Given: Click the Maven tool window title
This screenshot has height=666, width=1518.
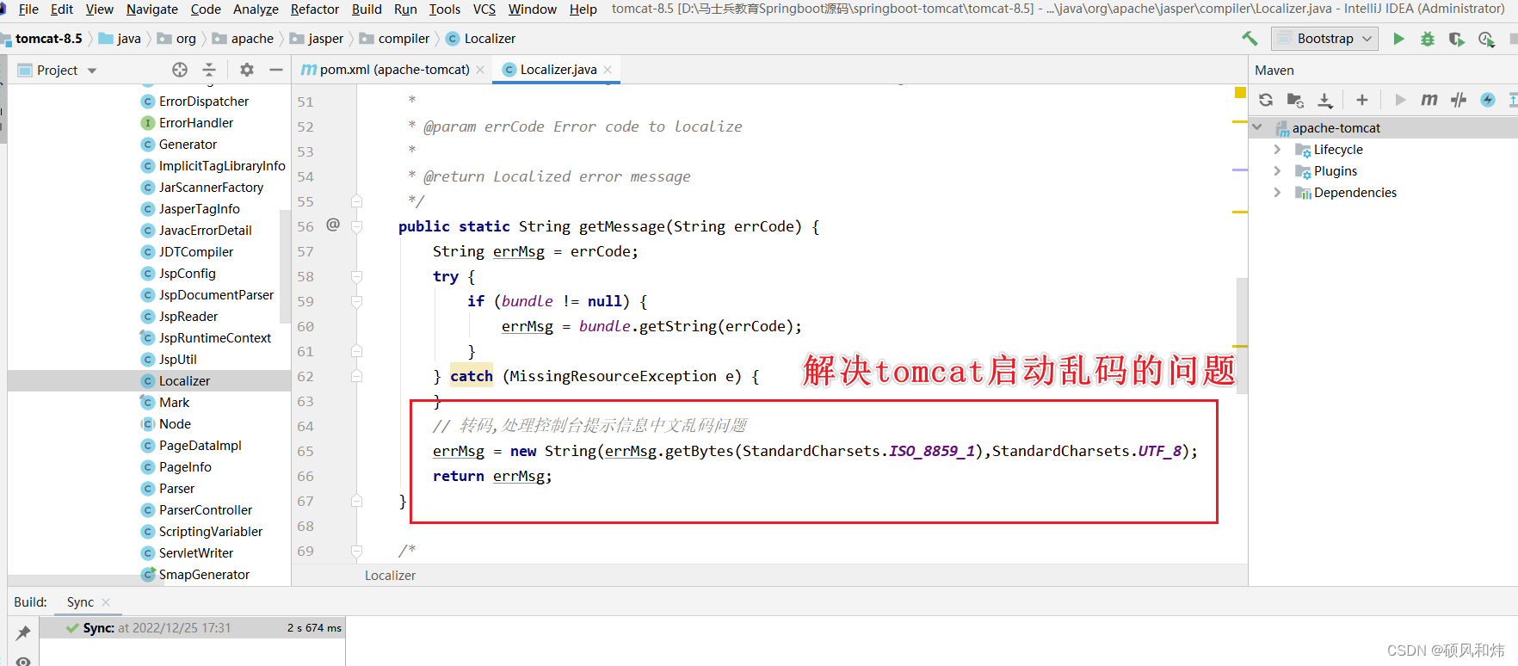Looking at the screenshot, I should point(1274,71).
